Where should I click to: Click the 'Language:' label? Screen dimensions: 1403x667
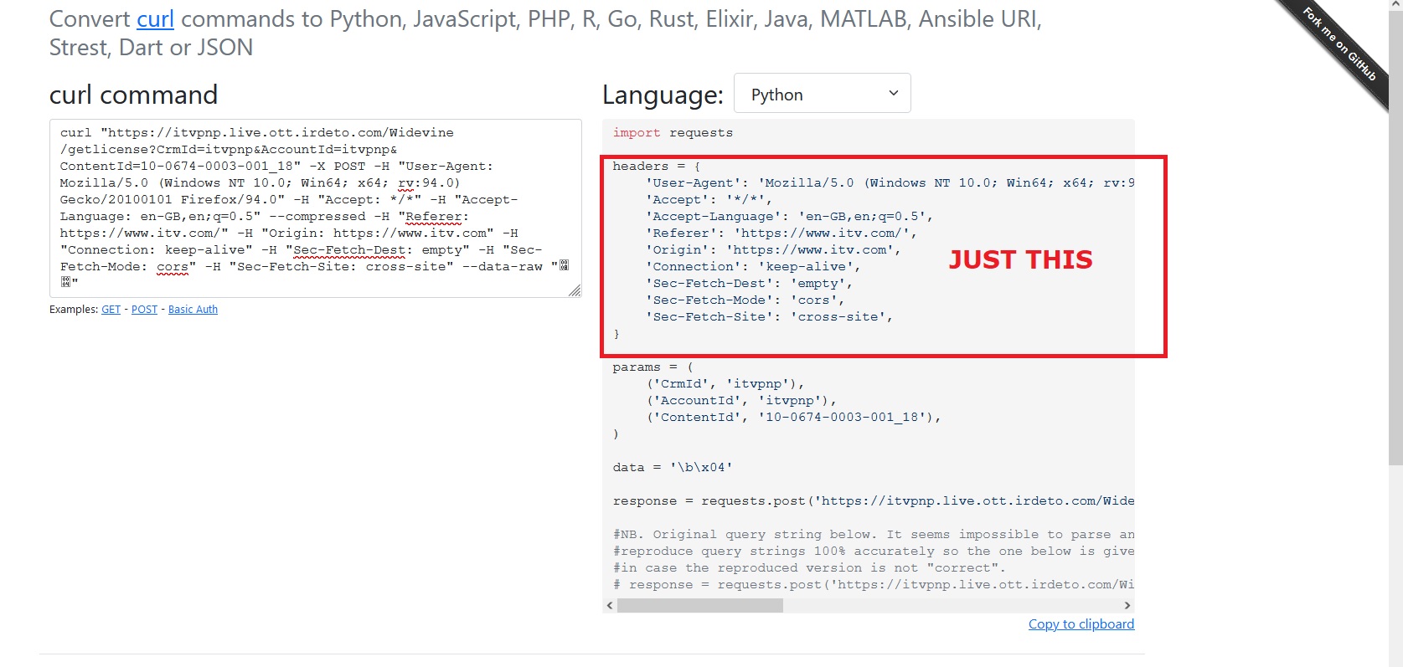tap(663, 95)
